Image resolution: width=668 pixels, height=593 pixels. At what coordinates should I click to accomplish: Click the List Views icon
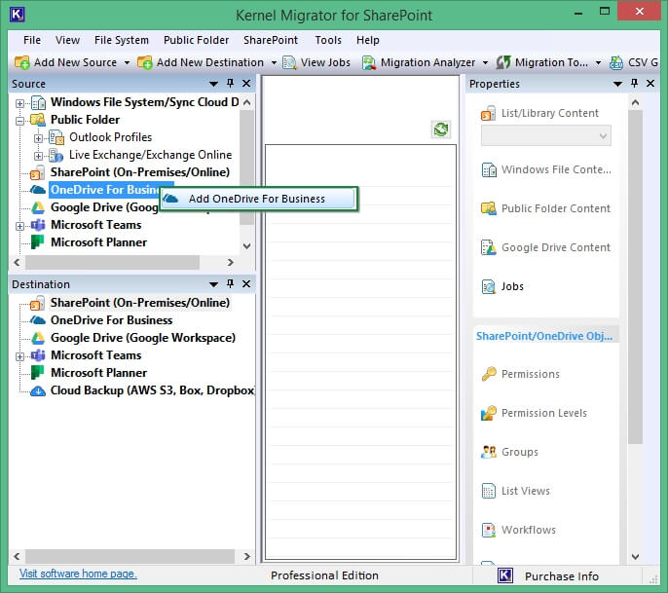coord(489,491)
